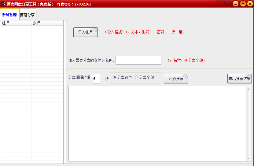Click the log scrollbar down arrow
This screenshot has width=254, height=166.
tap(248, 159)
